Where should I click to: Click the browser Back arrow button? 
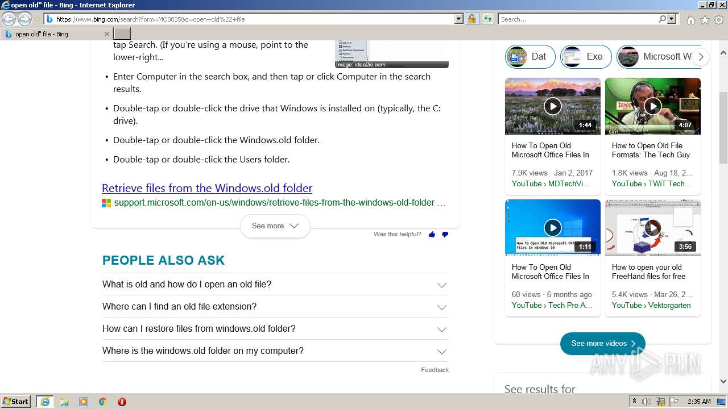pos(9,19)
